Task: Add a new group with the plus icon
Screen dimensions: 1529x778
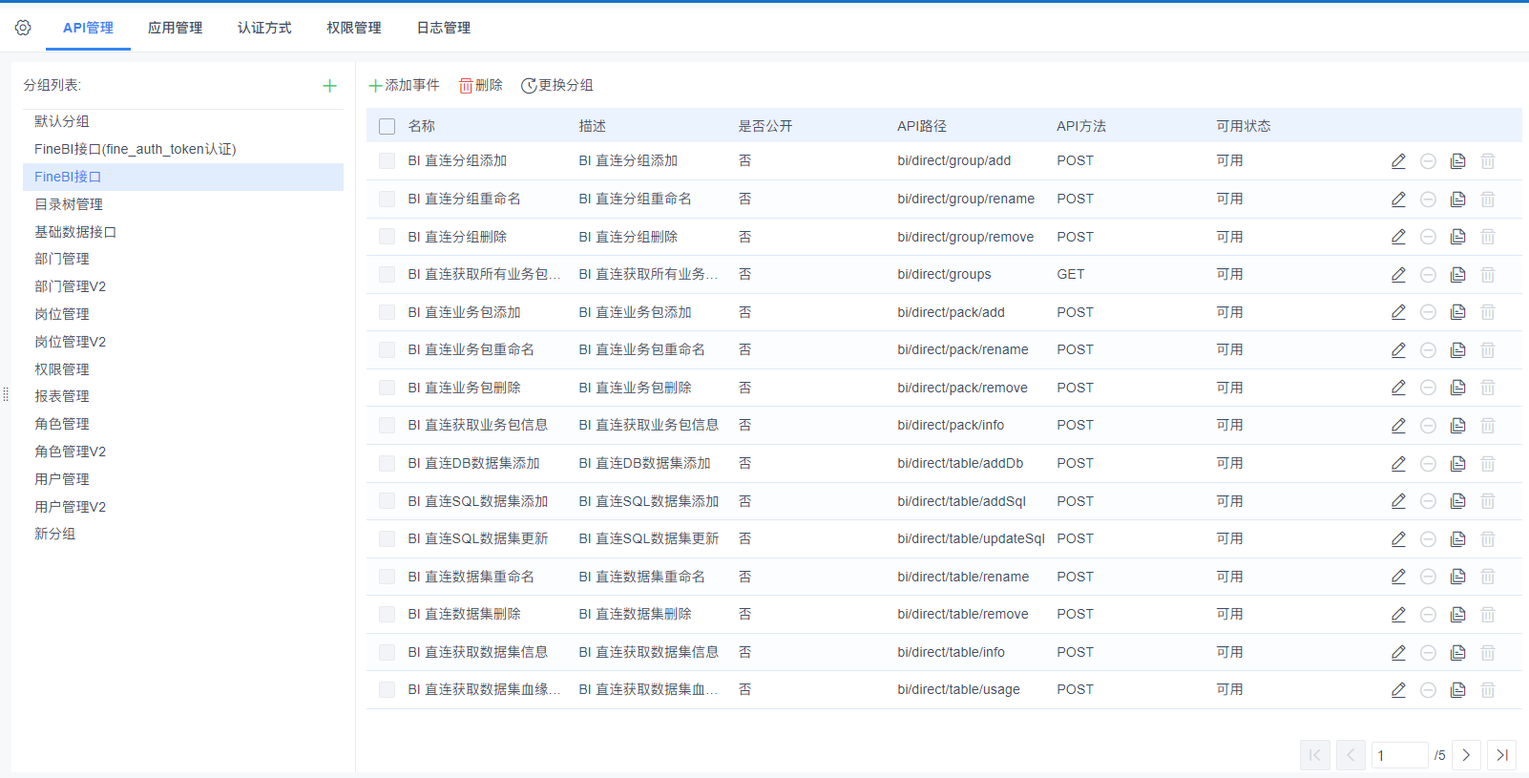Action: (x=329, y=86)
